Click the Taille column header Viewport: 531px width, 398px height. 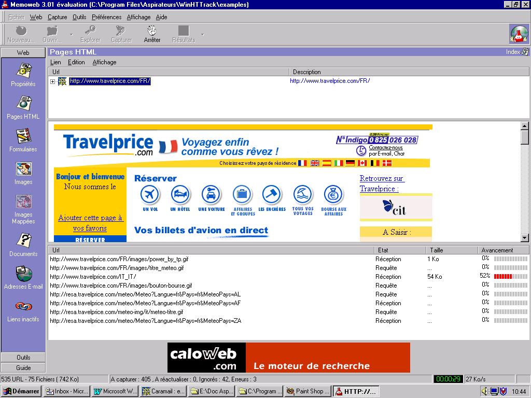[452, 250]
